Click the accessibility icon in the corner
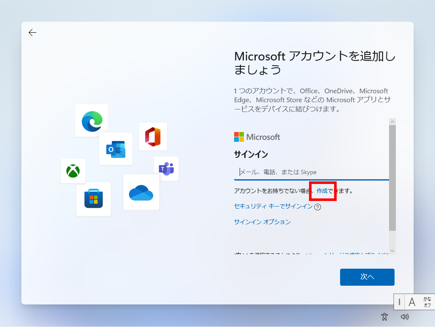Viewport: 435px width, 327px height. coord(384,317)
